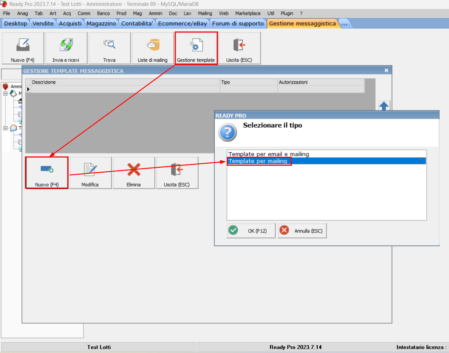Open the Ammin menu
Viewport: 449px width, 353px height.
tap(155, 13)
